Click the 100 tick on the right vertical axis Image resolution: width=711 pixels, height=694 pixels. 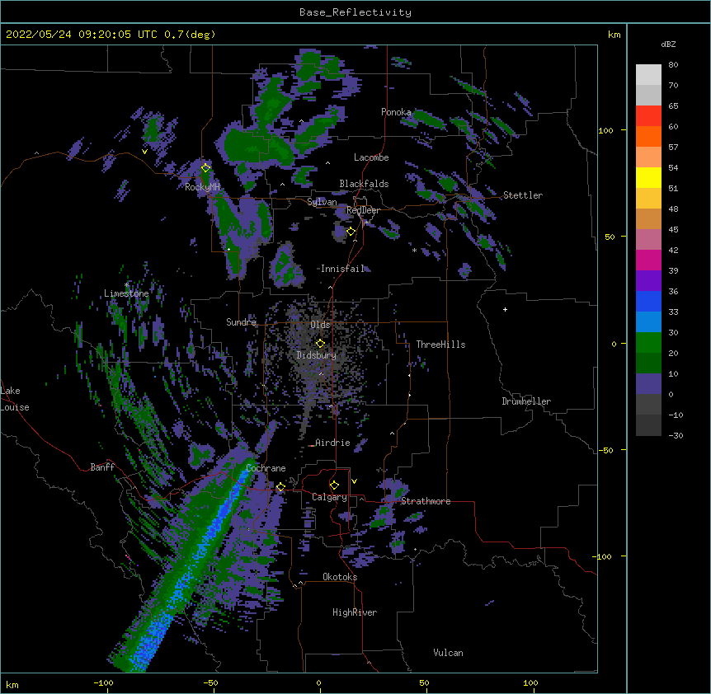pyautogui.click(x=605, y=130)
